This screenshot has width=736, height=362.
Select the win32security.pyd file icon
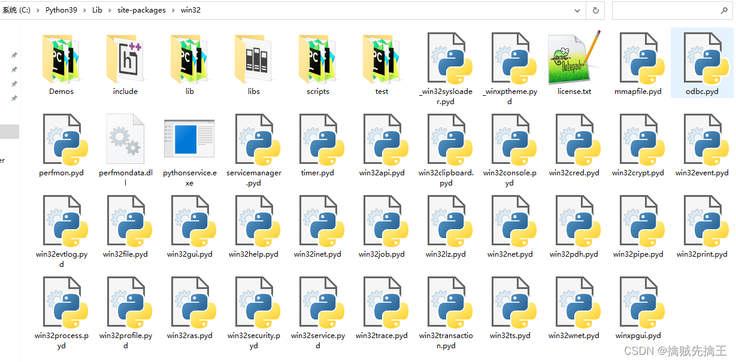click(x=258, y=303)
